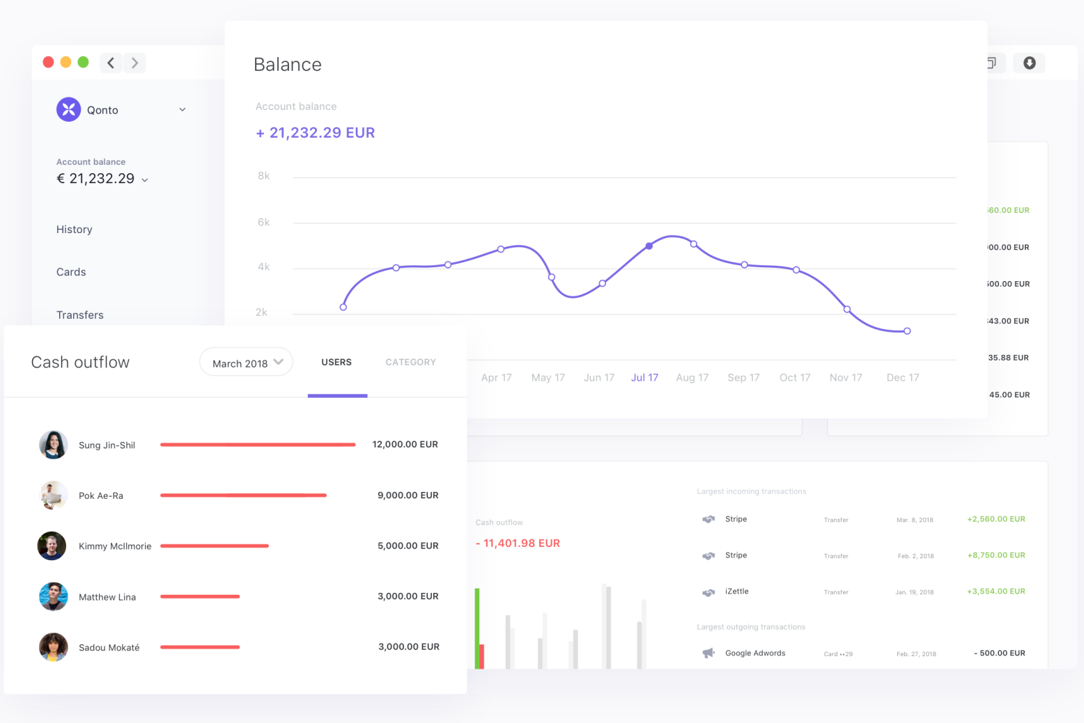
Task: Click Matthew Lina's 3,000.00 EUR amount
Action: (x=408, y=596)
